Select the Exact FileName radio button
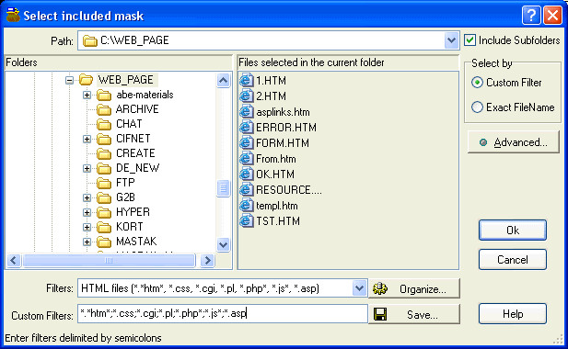The height and width of the screenshot is (349, 568). coord(477,107)
